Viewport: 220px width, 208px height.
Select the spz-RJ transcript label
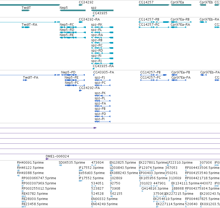[x=96, y=61]
